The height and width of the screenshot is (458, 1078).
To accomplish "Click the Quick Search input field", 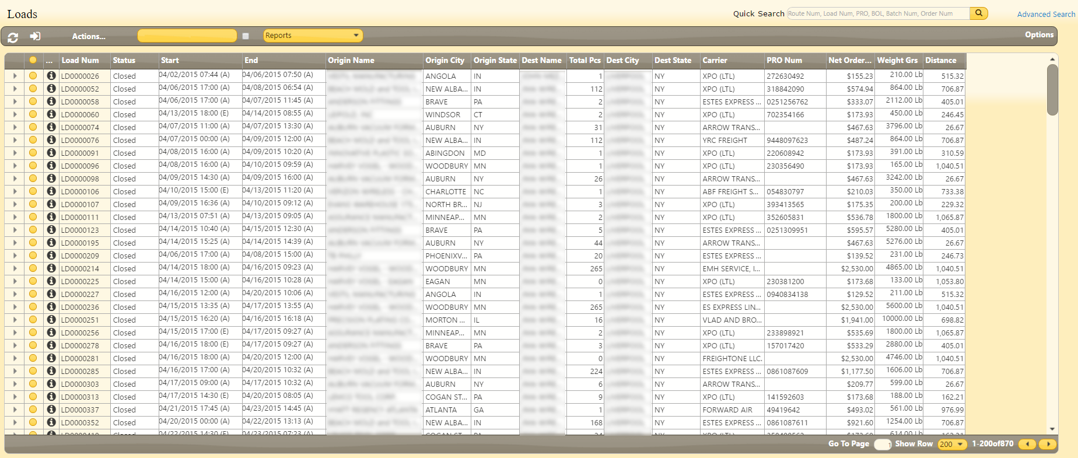I will pos(878,13).
